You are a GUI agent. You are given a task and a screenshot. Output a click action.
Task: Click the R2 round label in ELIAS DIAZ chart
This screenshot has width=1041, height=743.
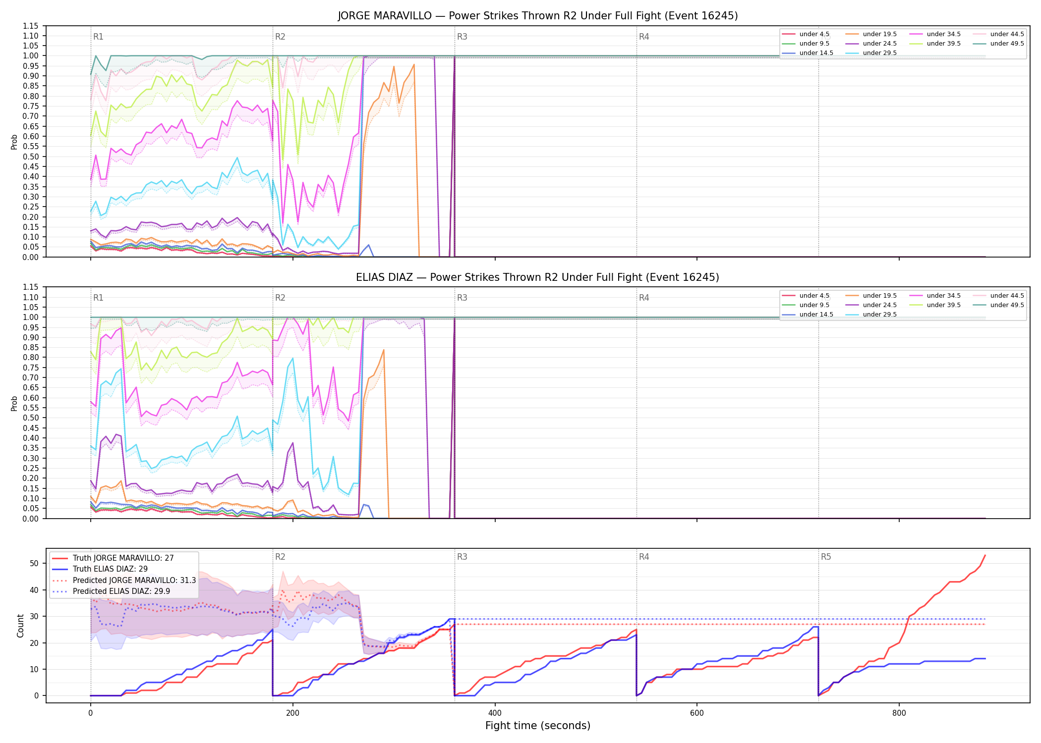280,298
